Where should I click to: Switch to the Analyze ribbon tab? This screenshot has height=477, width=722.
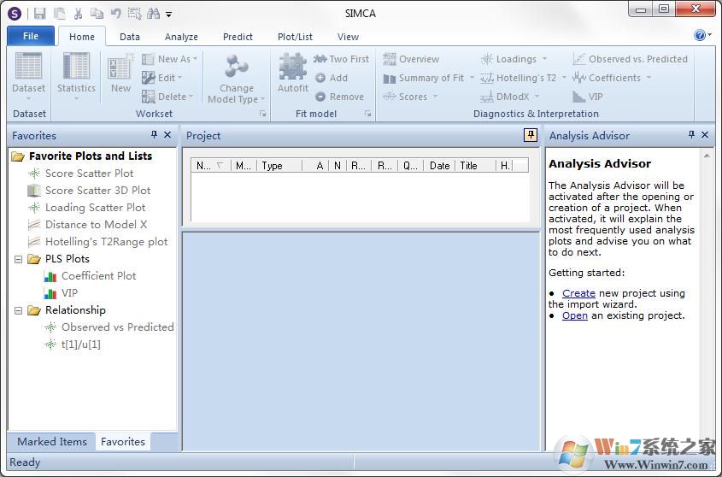pyautogui.click(x=181, y=37)
